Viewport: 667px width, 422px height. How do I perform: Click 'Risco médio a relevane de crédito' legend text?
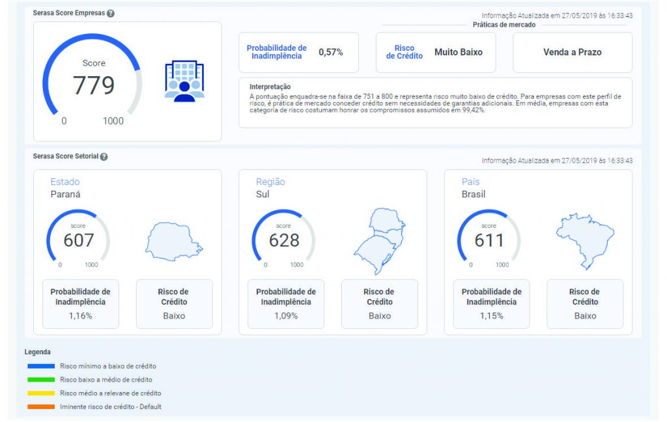tap(111, 393)
